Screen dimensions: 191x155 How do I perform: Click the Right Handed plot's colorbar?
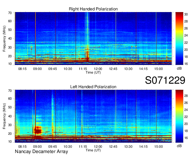click(x=179, y=38)
